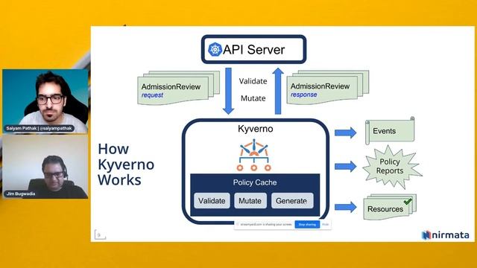477x268 pixels.
Task: Click the green checkmark on Resources
Action: pyautogui.click(x=408, y=202)
